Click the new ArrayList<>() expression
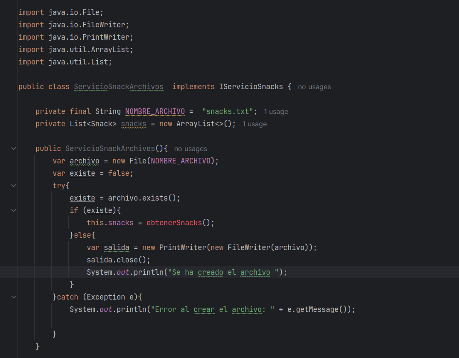This screenshot has width=459, height=358. pyautogui.click(x=196, y=124)
